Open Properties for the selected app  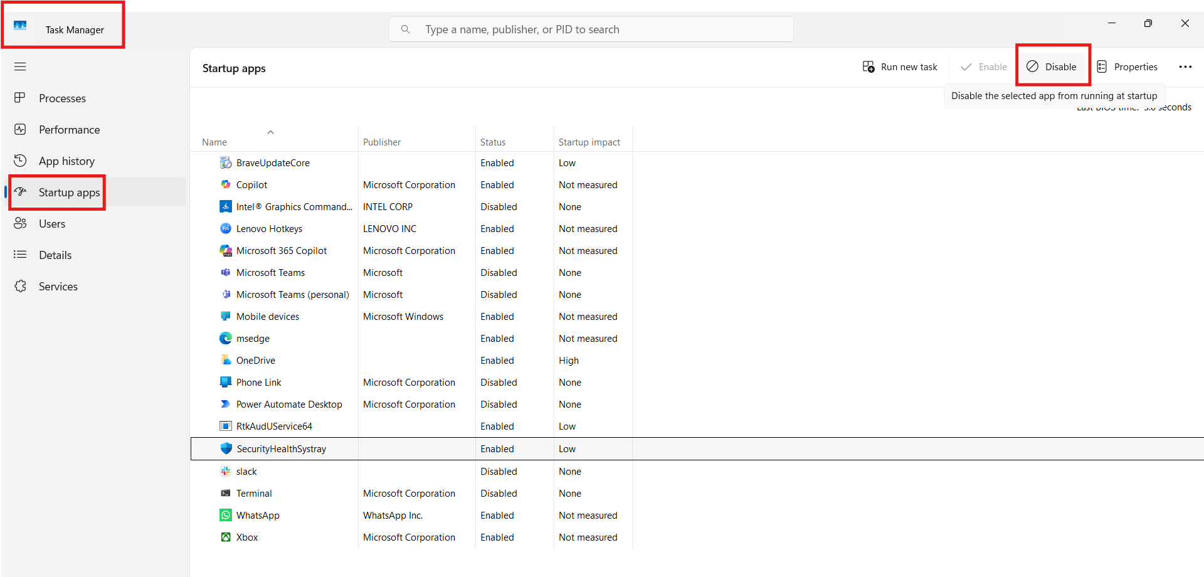(x=1127, y=67)
